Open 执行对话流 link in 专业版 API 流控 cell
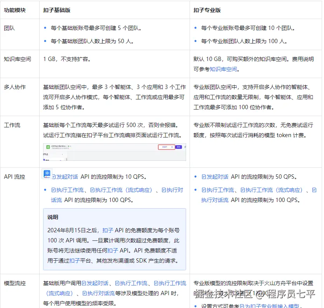This screenshot has width=324, height=308. click(x=215, y=200)
